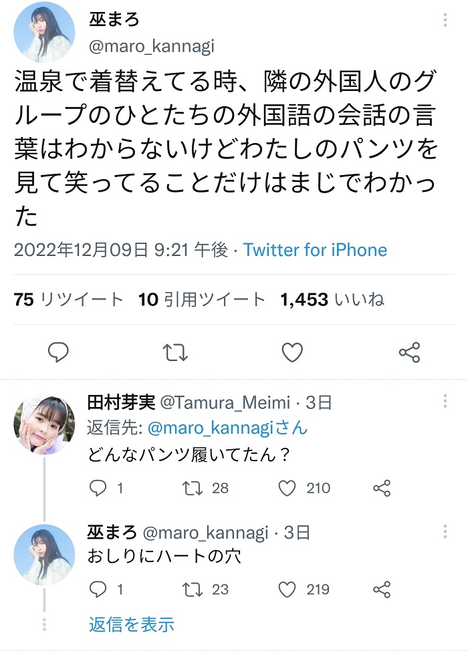Like 田村芽実's reply showing 210
Image resolution: width=468 pixels, height=651 pixels.
click(304, 488)
